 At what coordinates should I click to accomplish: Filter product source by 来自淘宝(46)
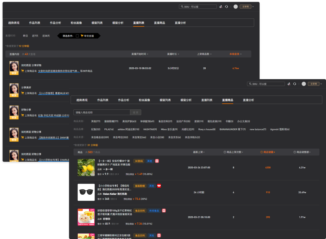140,137
